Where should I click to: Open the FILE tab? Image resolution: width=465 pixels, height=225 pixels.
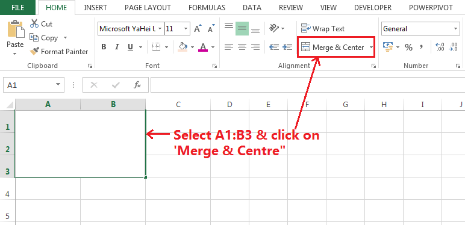tap(18, 7)
